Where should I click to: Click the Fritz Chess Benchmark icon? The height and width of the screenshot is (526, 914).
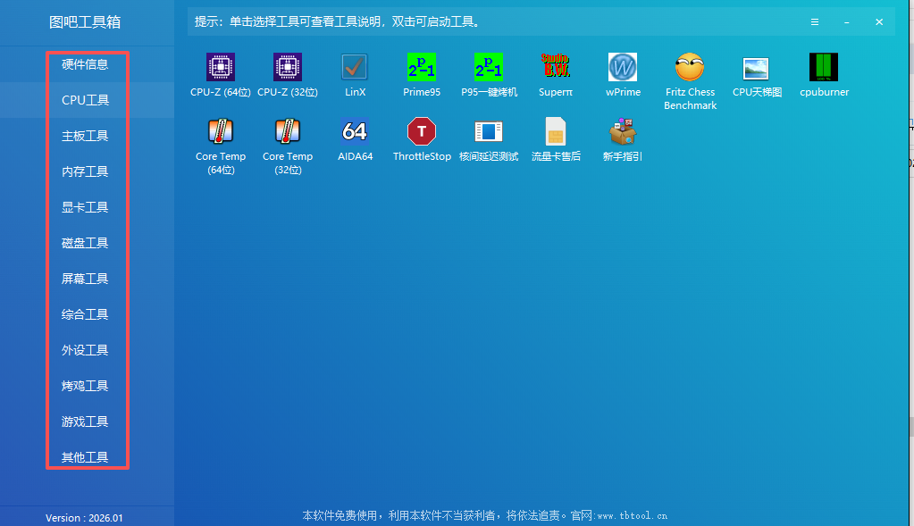pos(690,68)
